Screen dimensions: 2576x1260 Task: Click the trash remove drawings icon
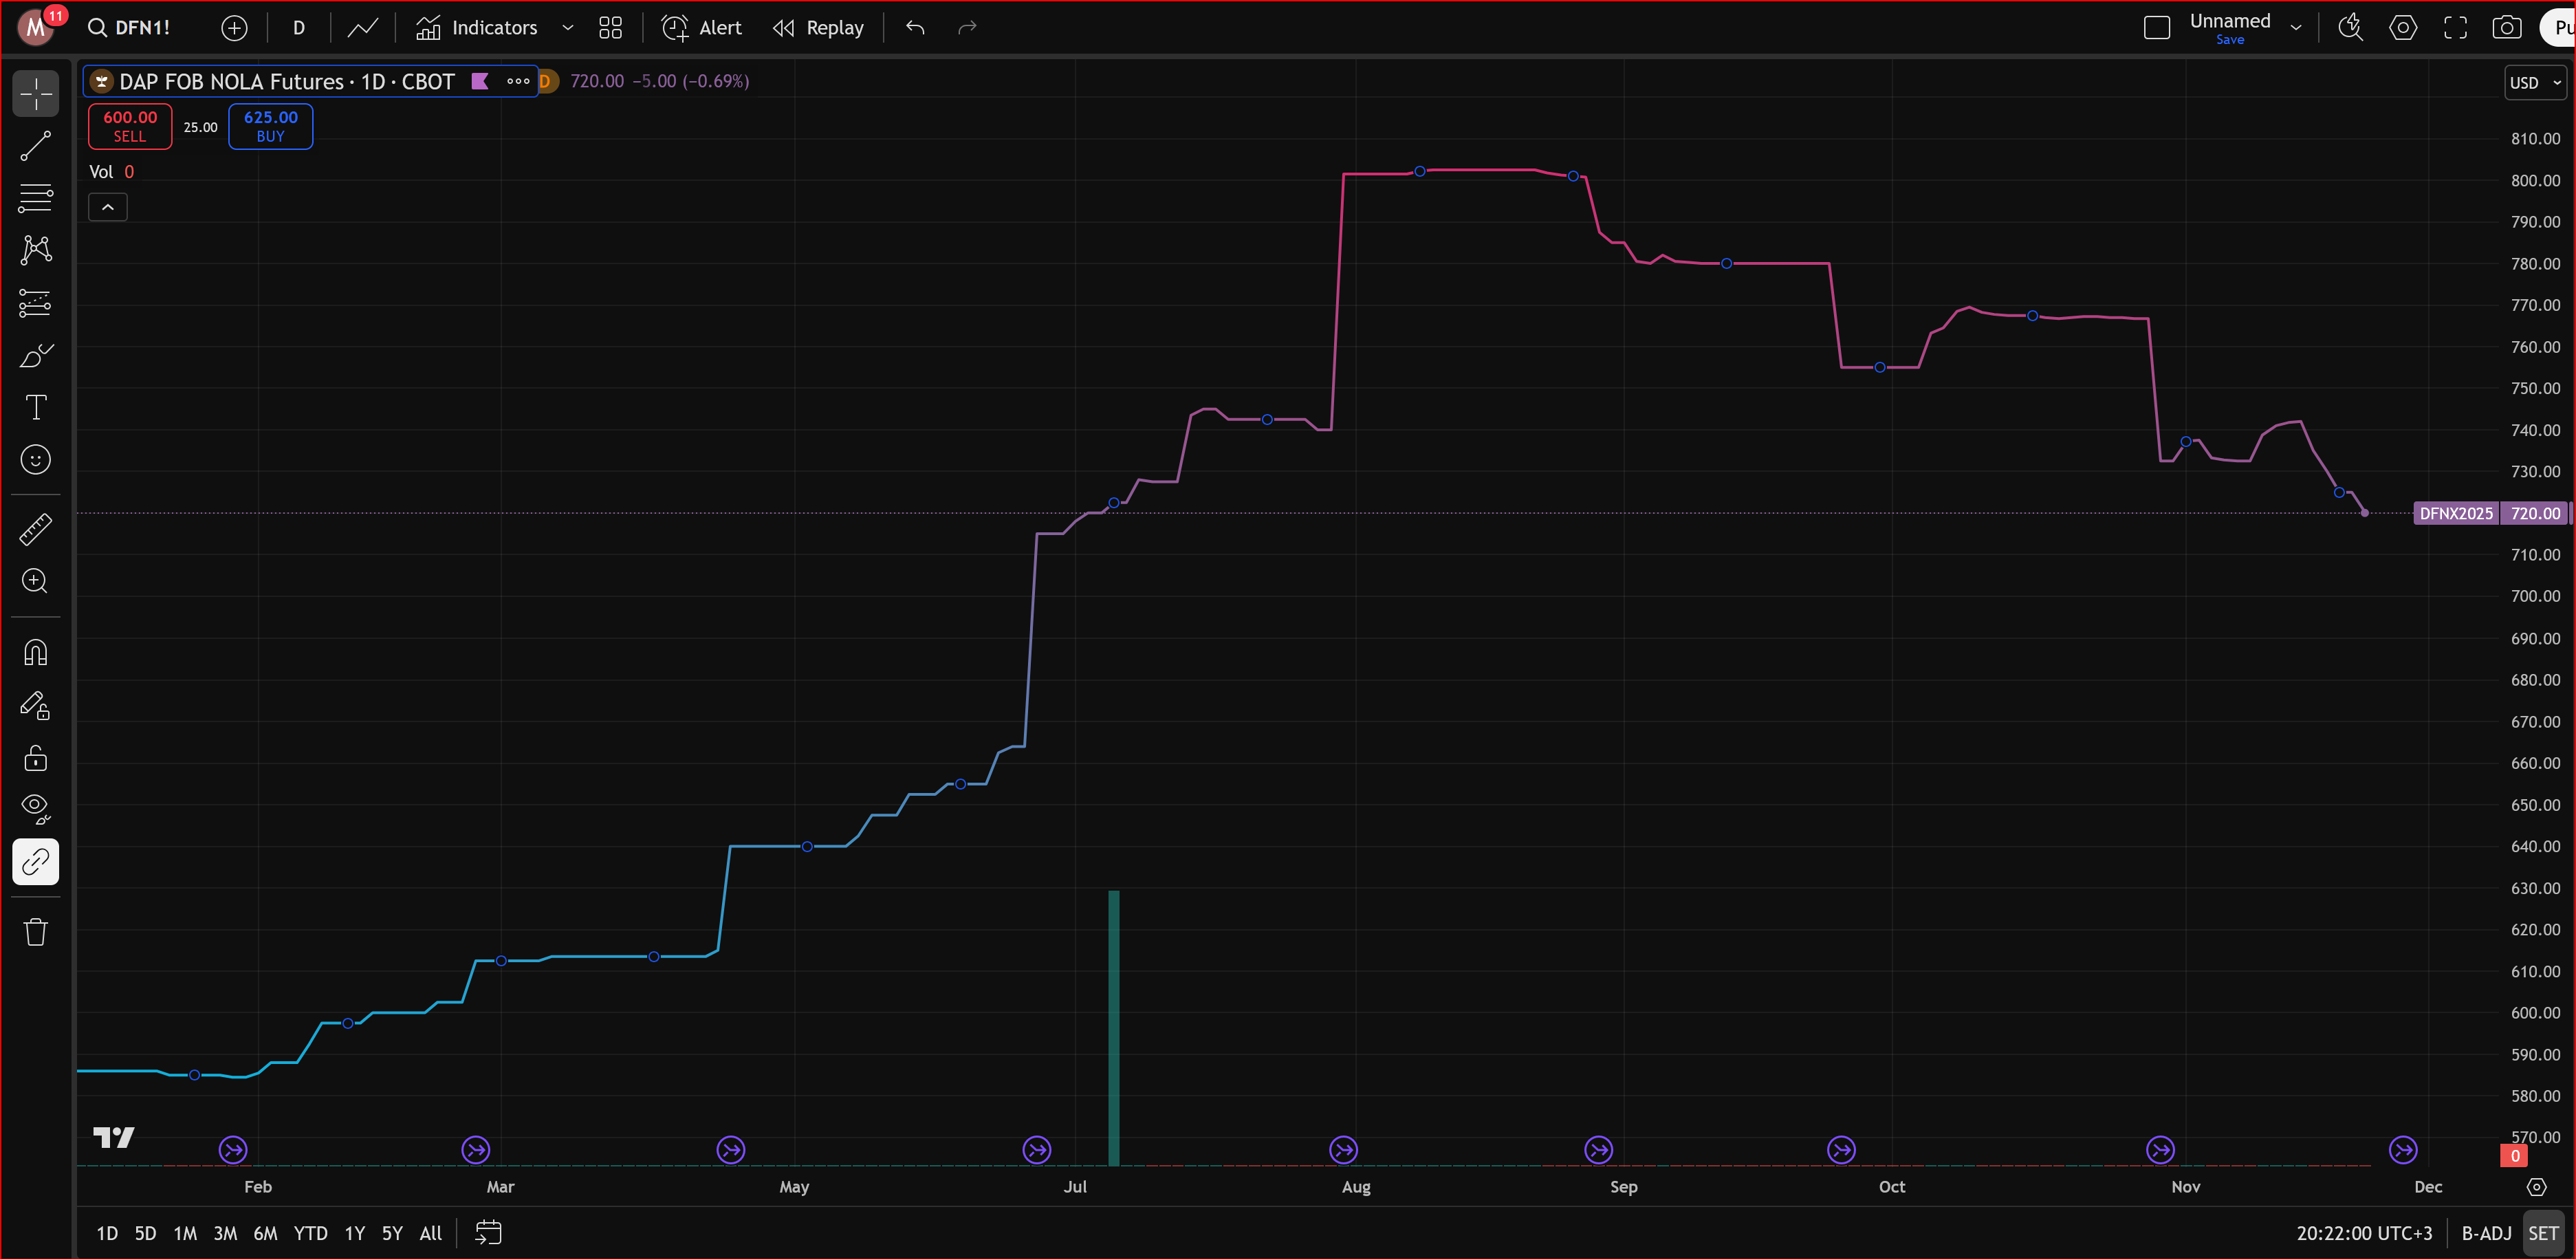tap(36, 932)
